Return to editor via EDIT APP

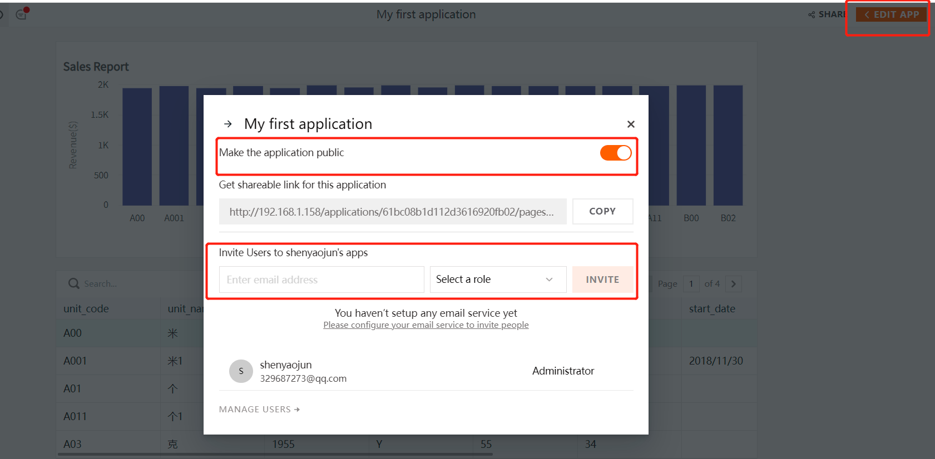coord(891,14)
